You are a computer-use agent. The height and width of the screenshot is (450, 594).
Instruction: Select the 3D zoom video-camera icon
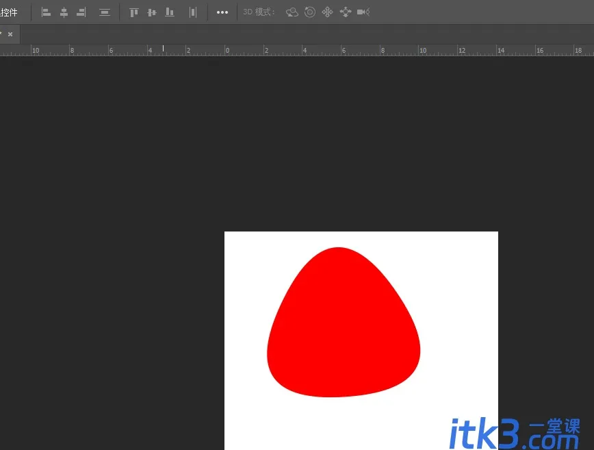point(363,12)
